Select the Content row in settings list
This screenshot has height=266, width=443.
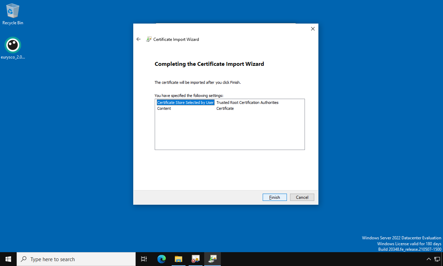(x=164, y=108)
